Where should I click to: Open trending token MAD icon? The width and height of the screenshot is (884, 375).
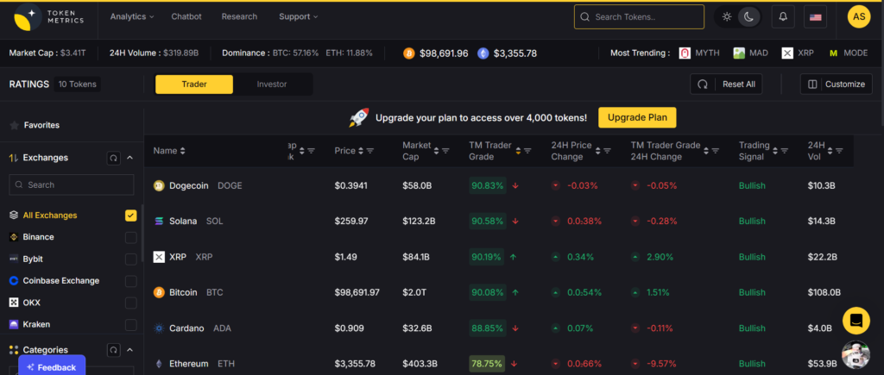pyautogui.click(x=739, y=53)
